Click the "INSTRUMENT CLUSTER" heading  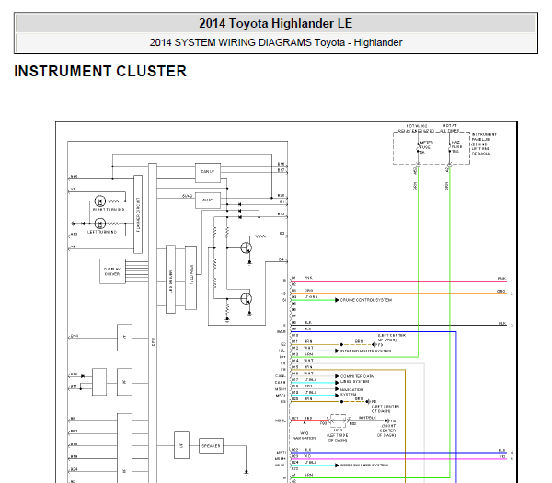click(100, 71)
